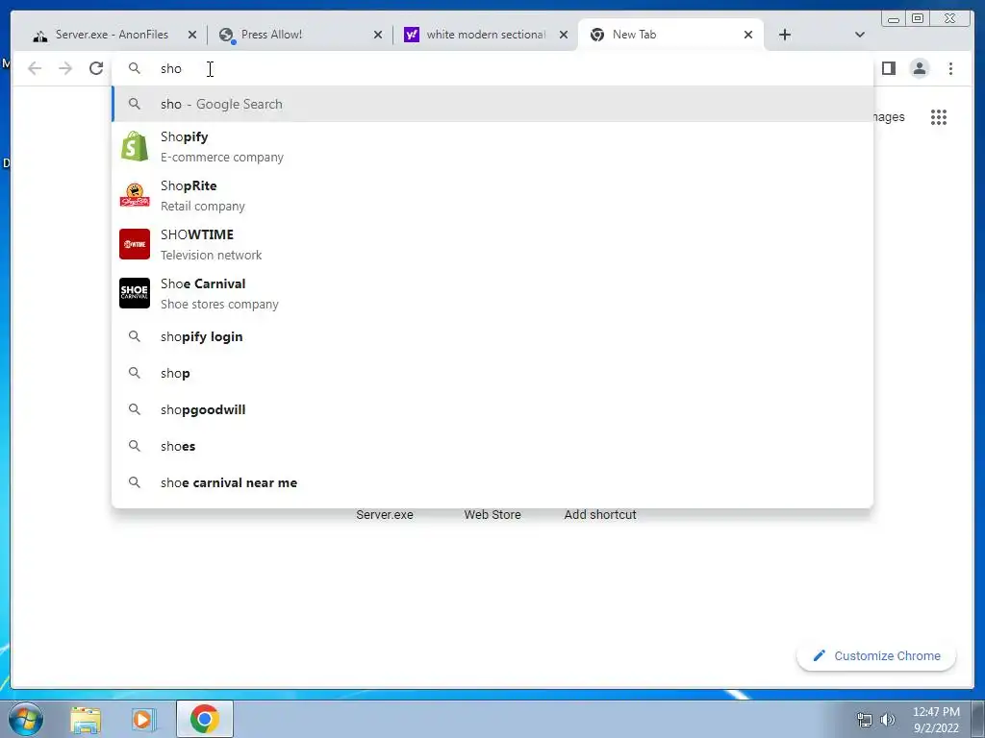The width and height of the screenshot is (985, 738).
Task: Open a new tab with plus button
Action: 785,35
